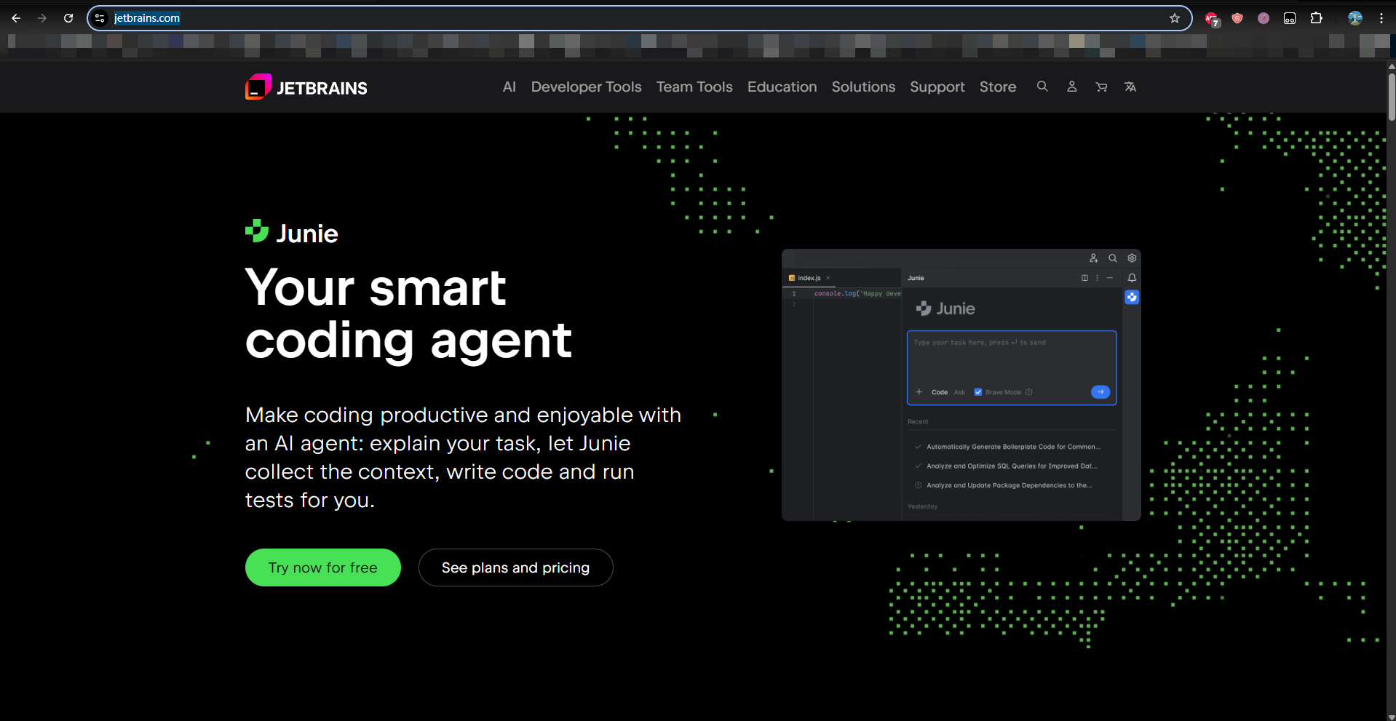Open the Team Tools menu
1396x721 pixels.
coord(694,87)
